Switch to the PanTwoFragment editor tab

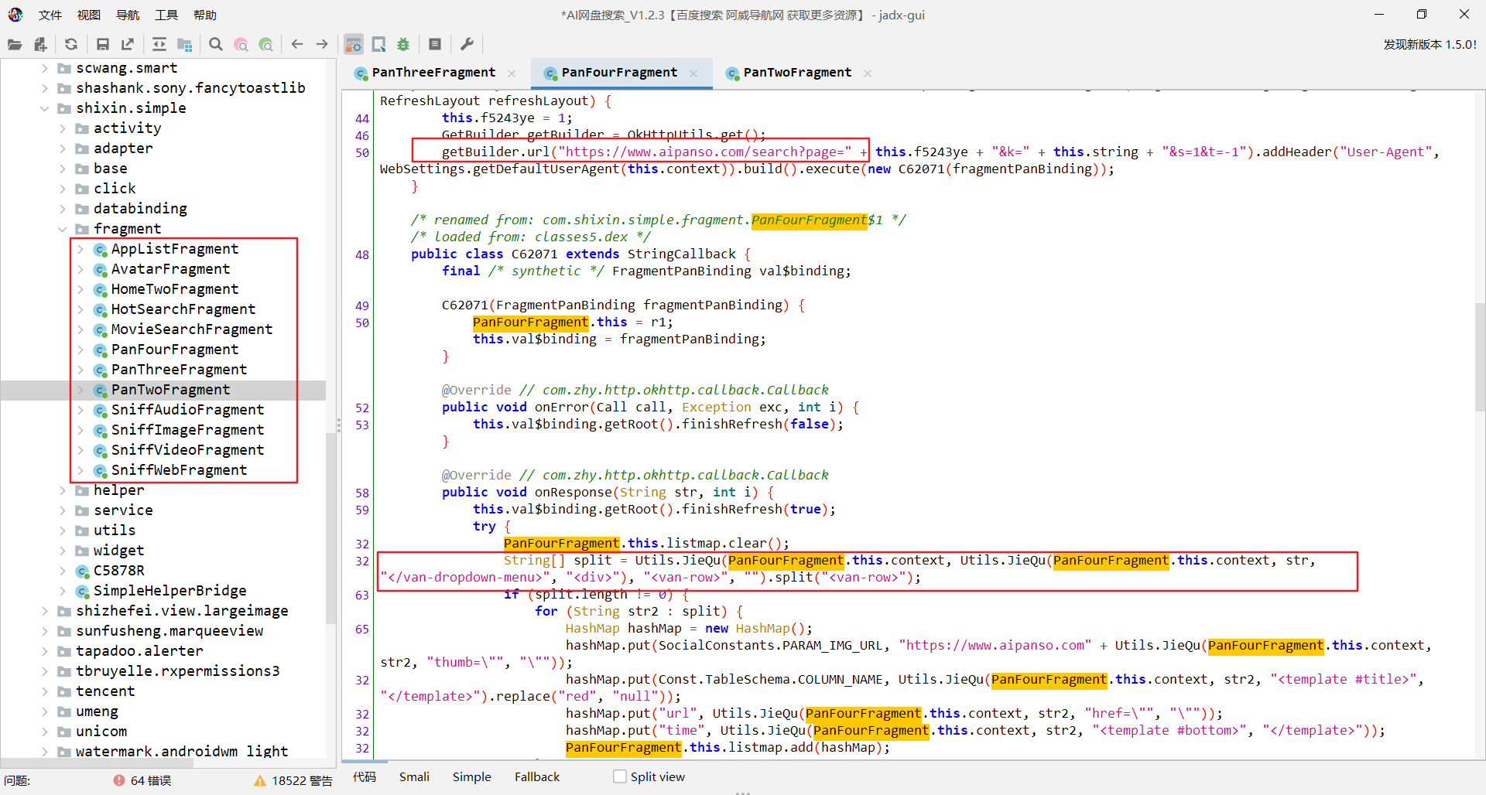797,73
